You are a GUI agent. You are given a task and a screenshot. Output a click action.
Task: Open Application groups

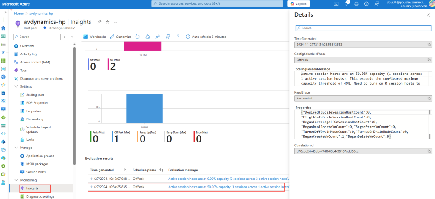click(x=40, y=156)
